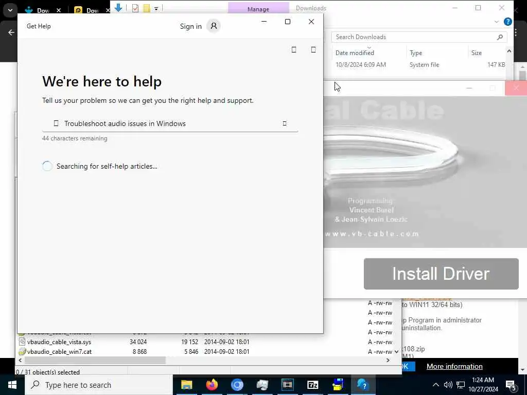This screenshot has width=527, height=395.
Task: Click the scroll-up arrow in Explorer file list
Action: (509, 51)
